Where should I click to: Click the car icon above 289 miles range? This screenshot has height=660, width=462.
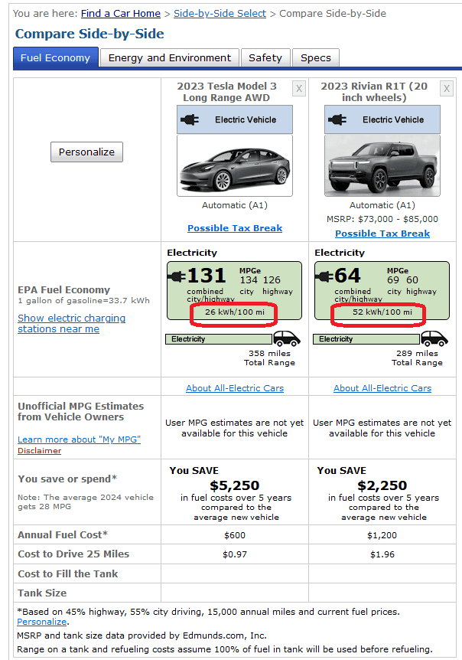434,338
